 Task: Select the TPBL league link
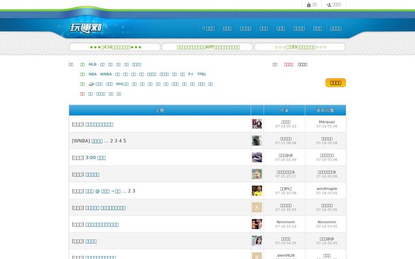202,74
